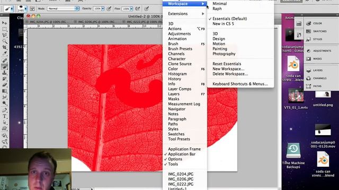Image resolution: width=339 pixels, height=190 pixels.
Task: Select the Brush tool in toolbox
Action: [4, 66]
